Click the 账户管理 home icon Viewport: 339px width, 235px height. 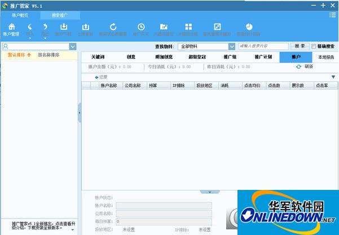pos(11,28)
